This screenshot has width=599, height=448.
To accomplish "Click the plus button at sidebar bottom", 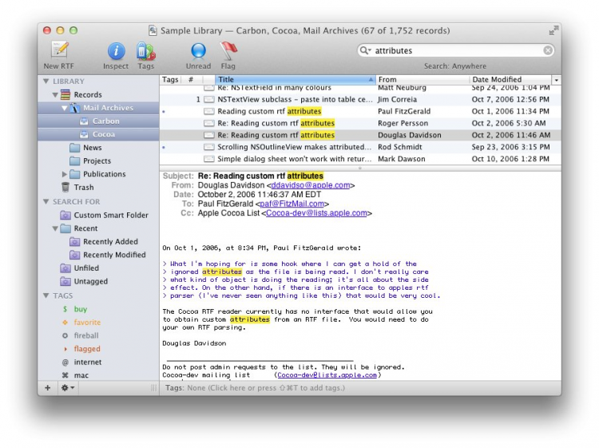I will tap(48, 388).
